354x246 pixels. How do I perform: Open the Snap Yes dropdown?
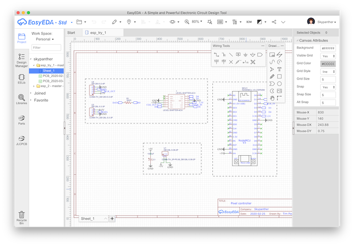tap(328, 87)
